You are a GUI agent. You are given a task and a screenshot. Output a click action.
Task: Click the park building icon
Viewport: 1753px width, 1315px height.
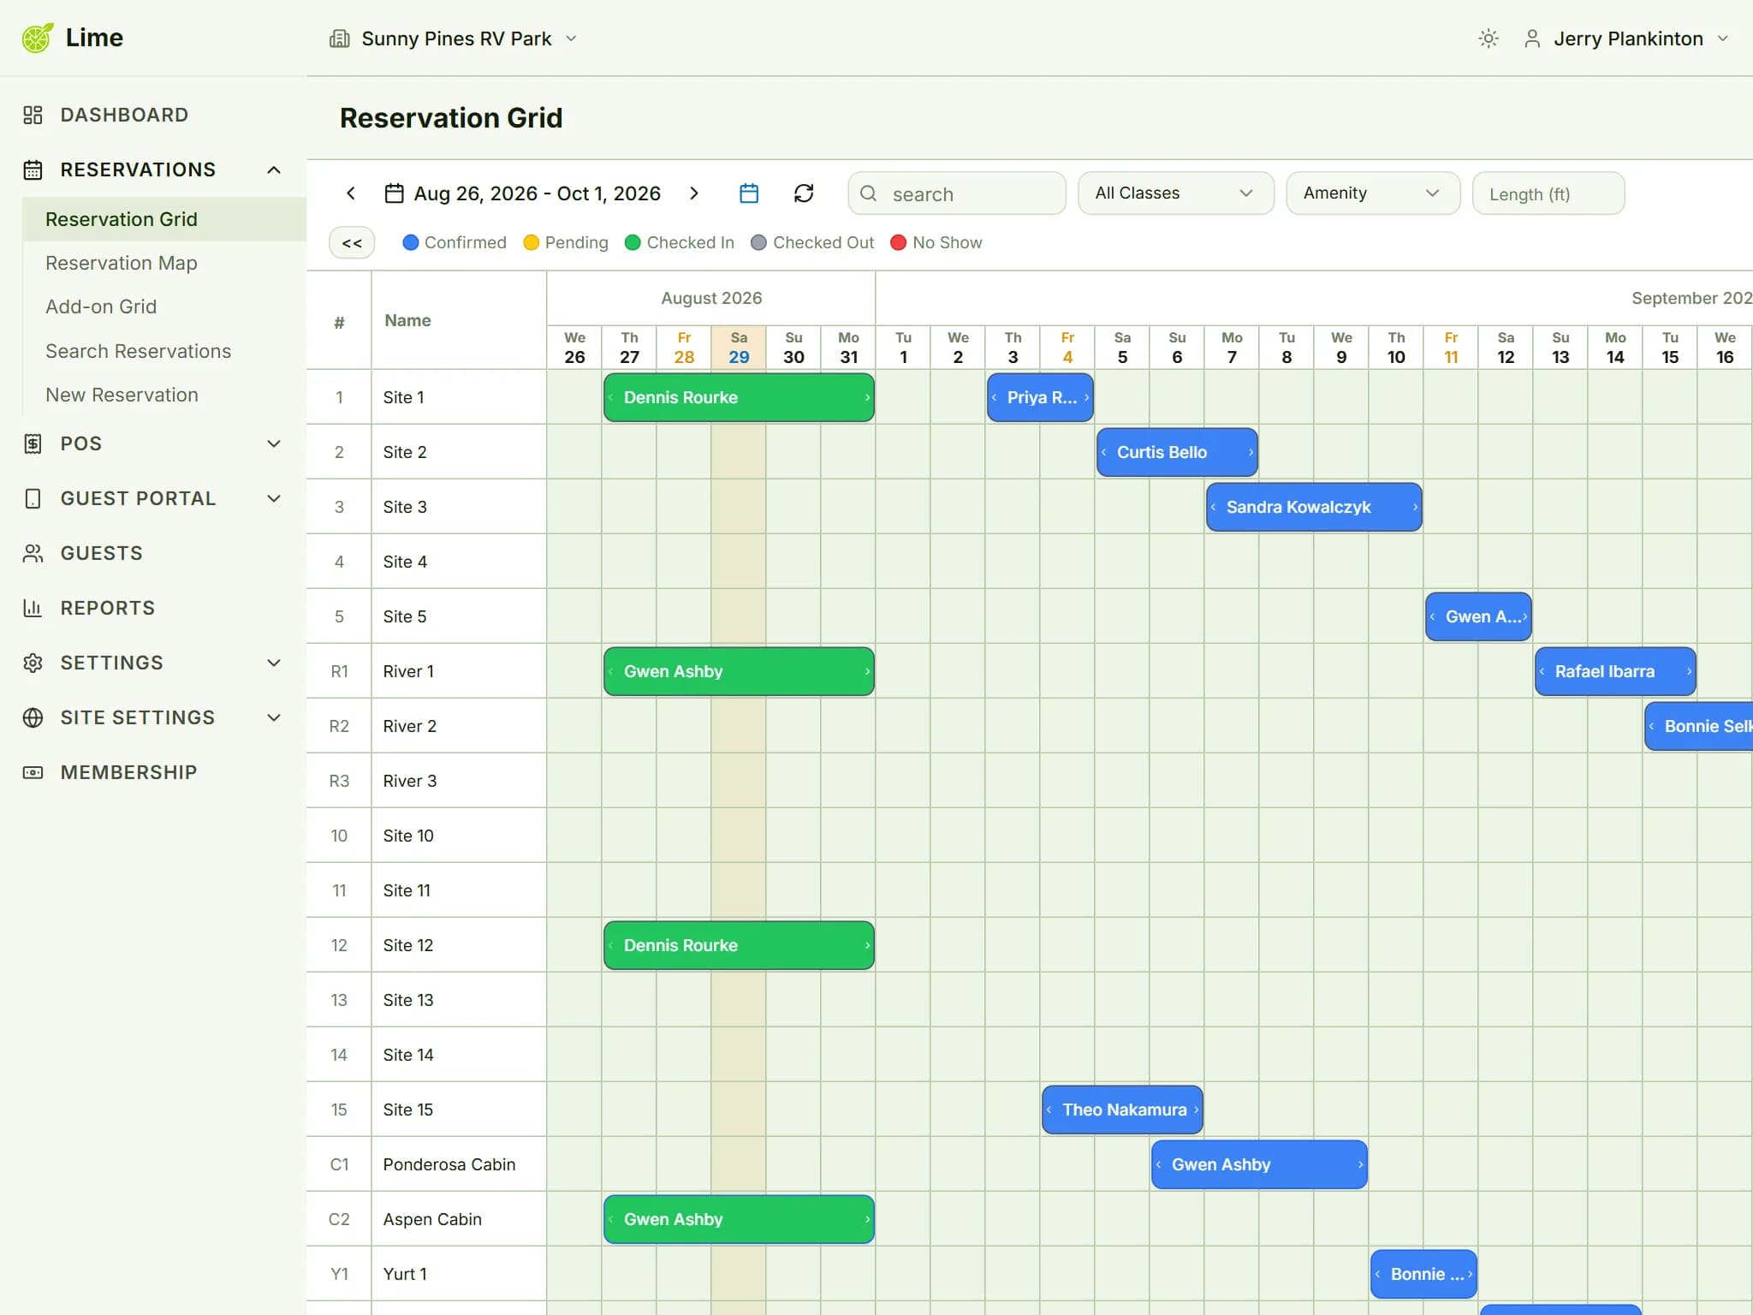pyautogui.click(x=340, y=39)
